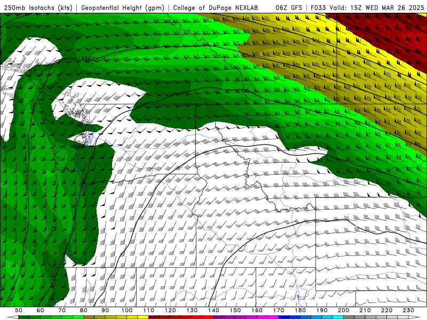Click the 190 value on the isotach scale
This screenshot has width=427, height=320.
[x=322, y=310]
